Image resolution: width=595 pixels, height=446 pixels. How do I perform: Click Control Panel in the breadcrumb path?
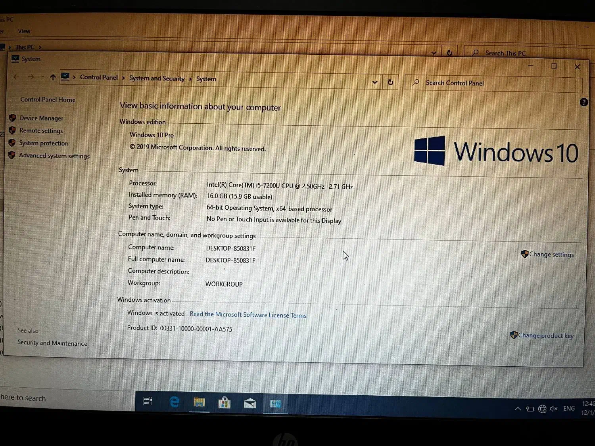coord(98,77)
